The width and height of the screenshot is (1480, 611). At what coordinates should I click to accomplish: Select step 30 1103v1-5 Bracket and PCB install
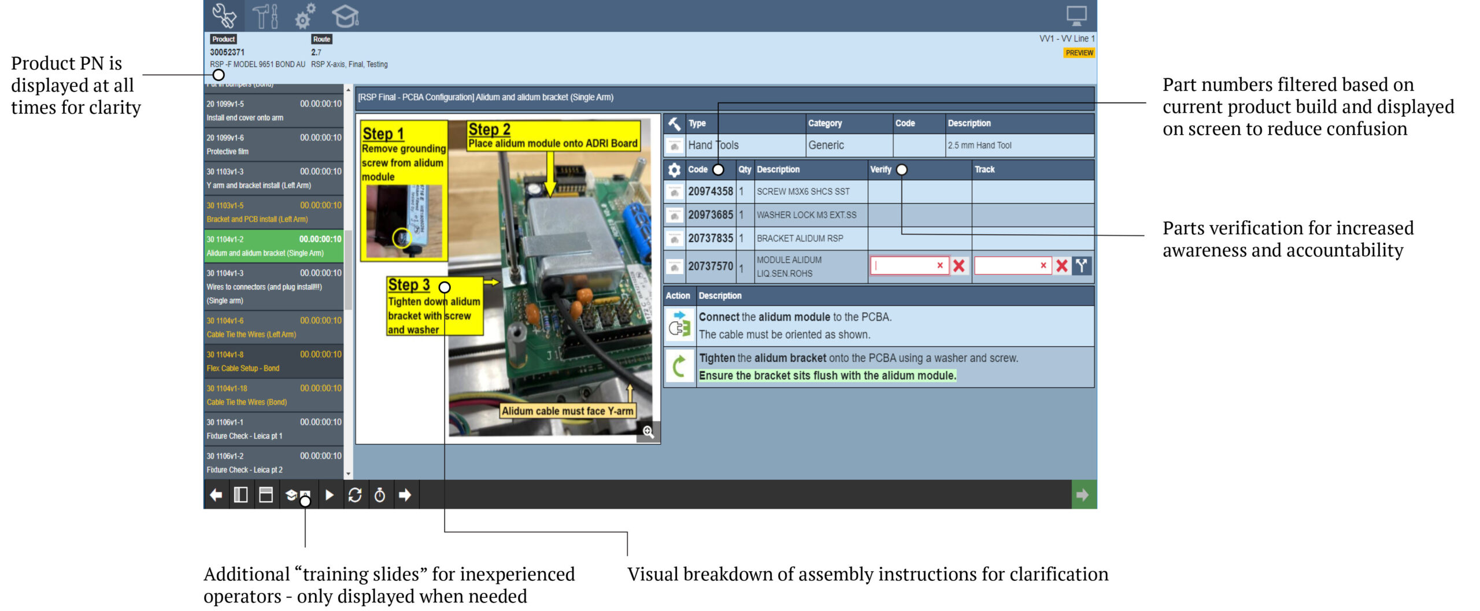click(x=273, y=212)
